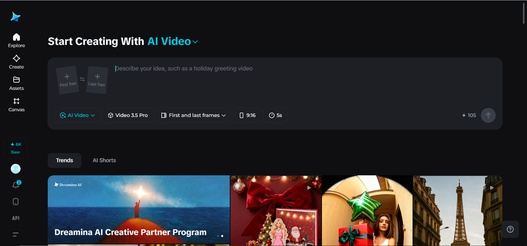The height and width of the screenshot is (246, 527).
Task: Open the 6K Basic credits panel
Action: [16, 148]
